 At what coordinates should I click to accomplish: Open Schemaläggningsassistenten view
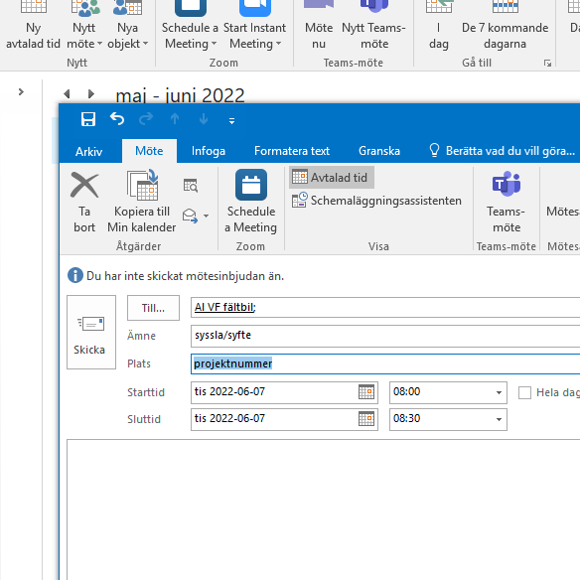[x=376, y=201]
